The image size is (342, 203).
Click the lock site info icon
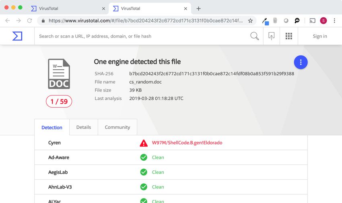(43, 21)
